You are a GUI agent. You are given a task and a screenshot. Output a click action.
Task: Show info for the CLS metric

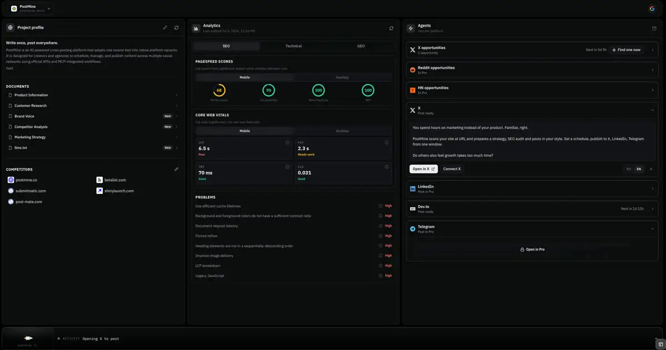pos(387,167)
